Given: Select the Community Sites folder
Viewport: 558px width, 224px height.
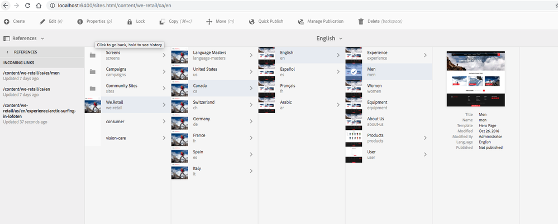Looking at the screenshot, I should [x=128, y=89].
